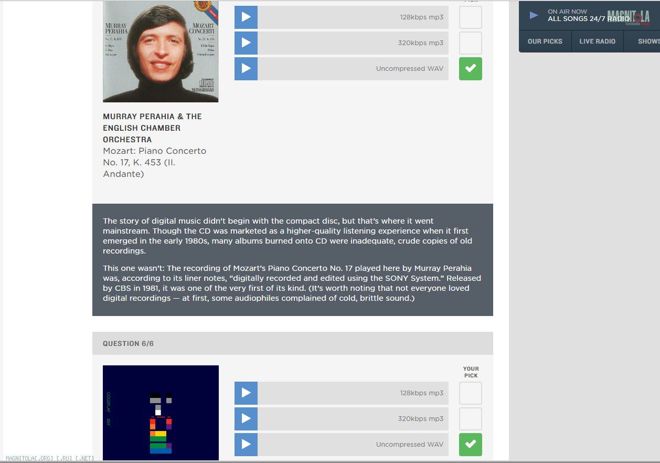The width and height of the screenshot is (660, 463).
Task: Click the Question 6/6 header
Action: 293,343
